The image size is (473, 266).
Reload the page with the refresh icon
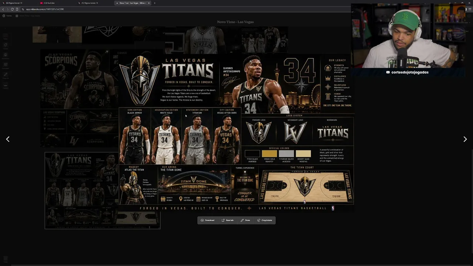tap(12, 9)
